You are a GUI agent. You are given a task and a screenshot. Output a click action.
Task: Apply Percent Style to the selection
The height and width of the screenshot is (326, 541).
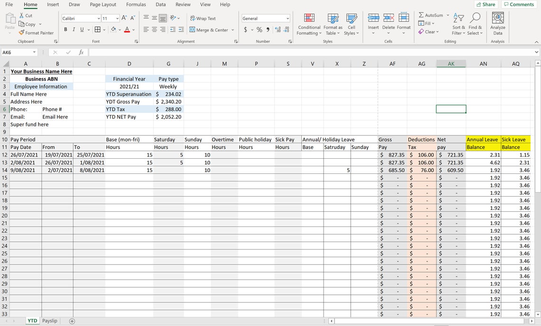tap(259, 29)
